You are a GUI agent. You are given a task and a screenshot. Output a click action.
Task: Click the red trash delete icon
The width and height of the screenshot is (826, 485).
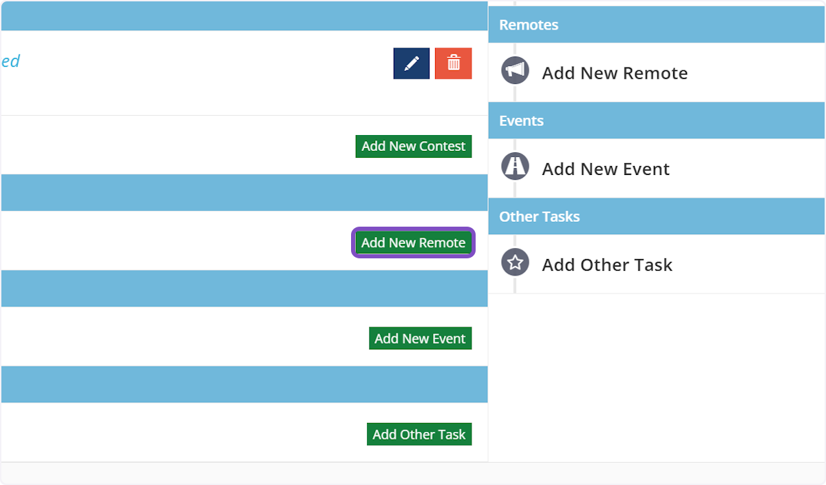click(454, 63)
